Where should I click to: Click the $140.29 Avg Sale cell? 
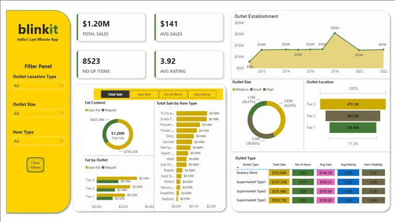click(x=325, y=173)
